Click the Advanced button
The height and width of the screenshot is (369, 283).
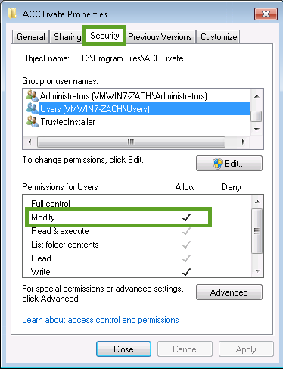tap(229, 292)
